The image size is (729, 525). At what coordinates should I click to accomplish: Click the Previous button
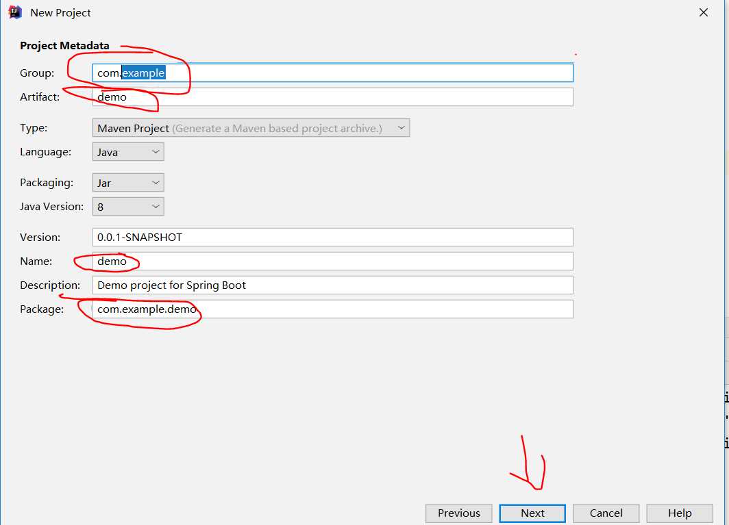pyautogui.click(x=459, y=513)
